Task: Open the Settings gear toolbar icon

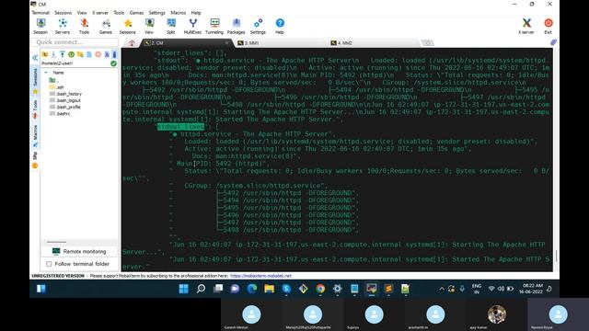Action: click(258, 27)
